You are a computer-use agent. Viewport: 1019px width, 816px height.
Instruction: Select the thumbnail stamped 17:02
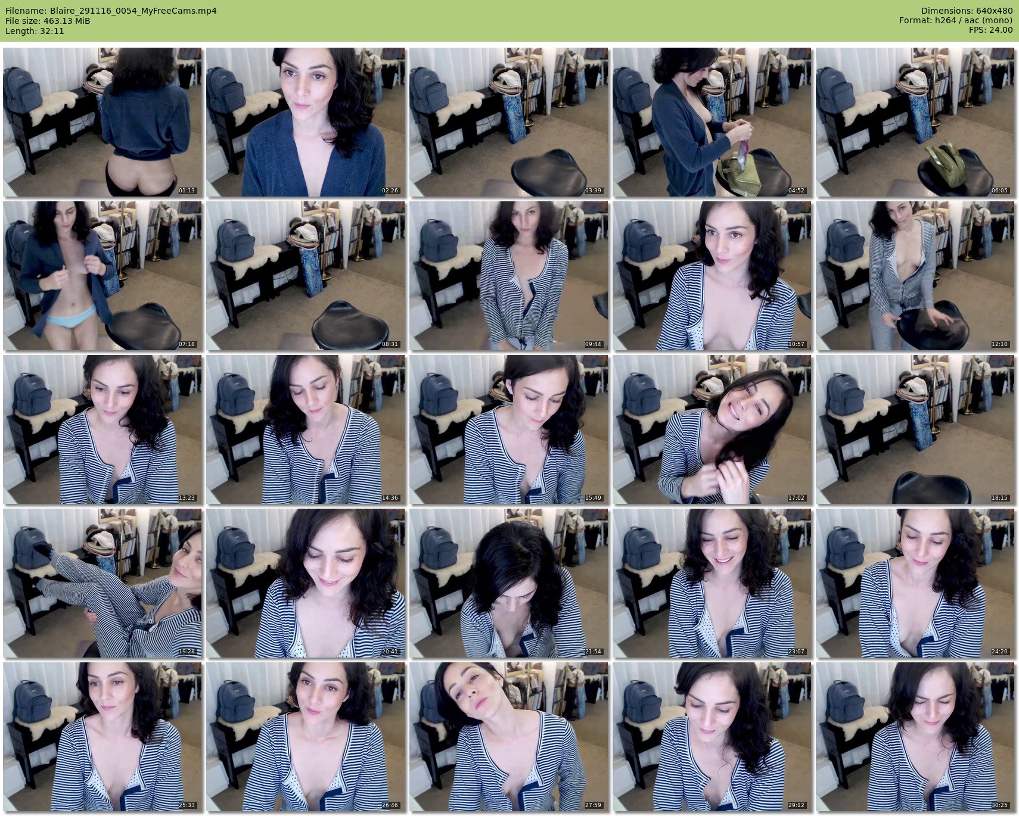point(712,429)
